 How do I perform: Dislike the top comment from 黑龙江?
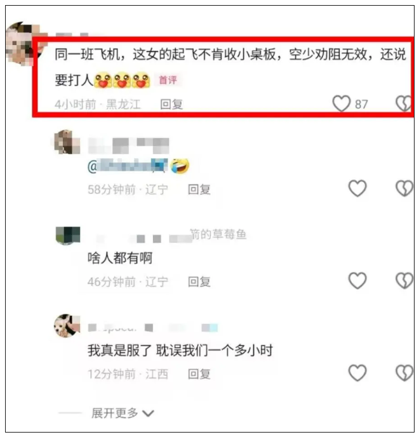click(404, 103)
